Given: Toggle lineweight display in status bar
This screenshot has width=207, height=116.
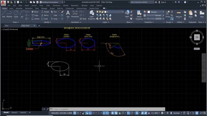Looking at the screenshot, I should (113, 113).
